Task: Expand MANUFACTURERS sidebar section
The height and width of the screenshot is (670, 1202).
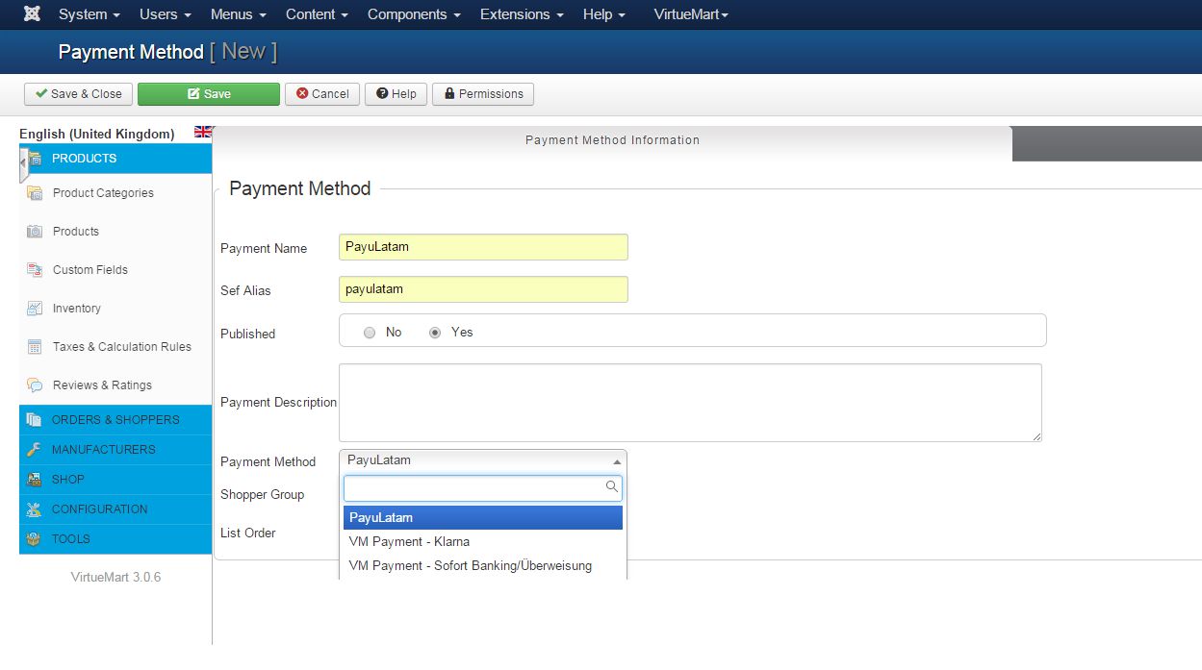Action: 115,450
